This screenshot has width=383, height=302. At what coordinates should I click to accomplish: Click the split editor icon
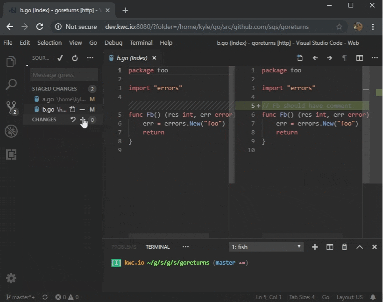tap(360, 58)
